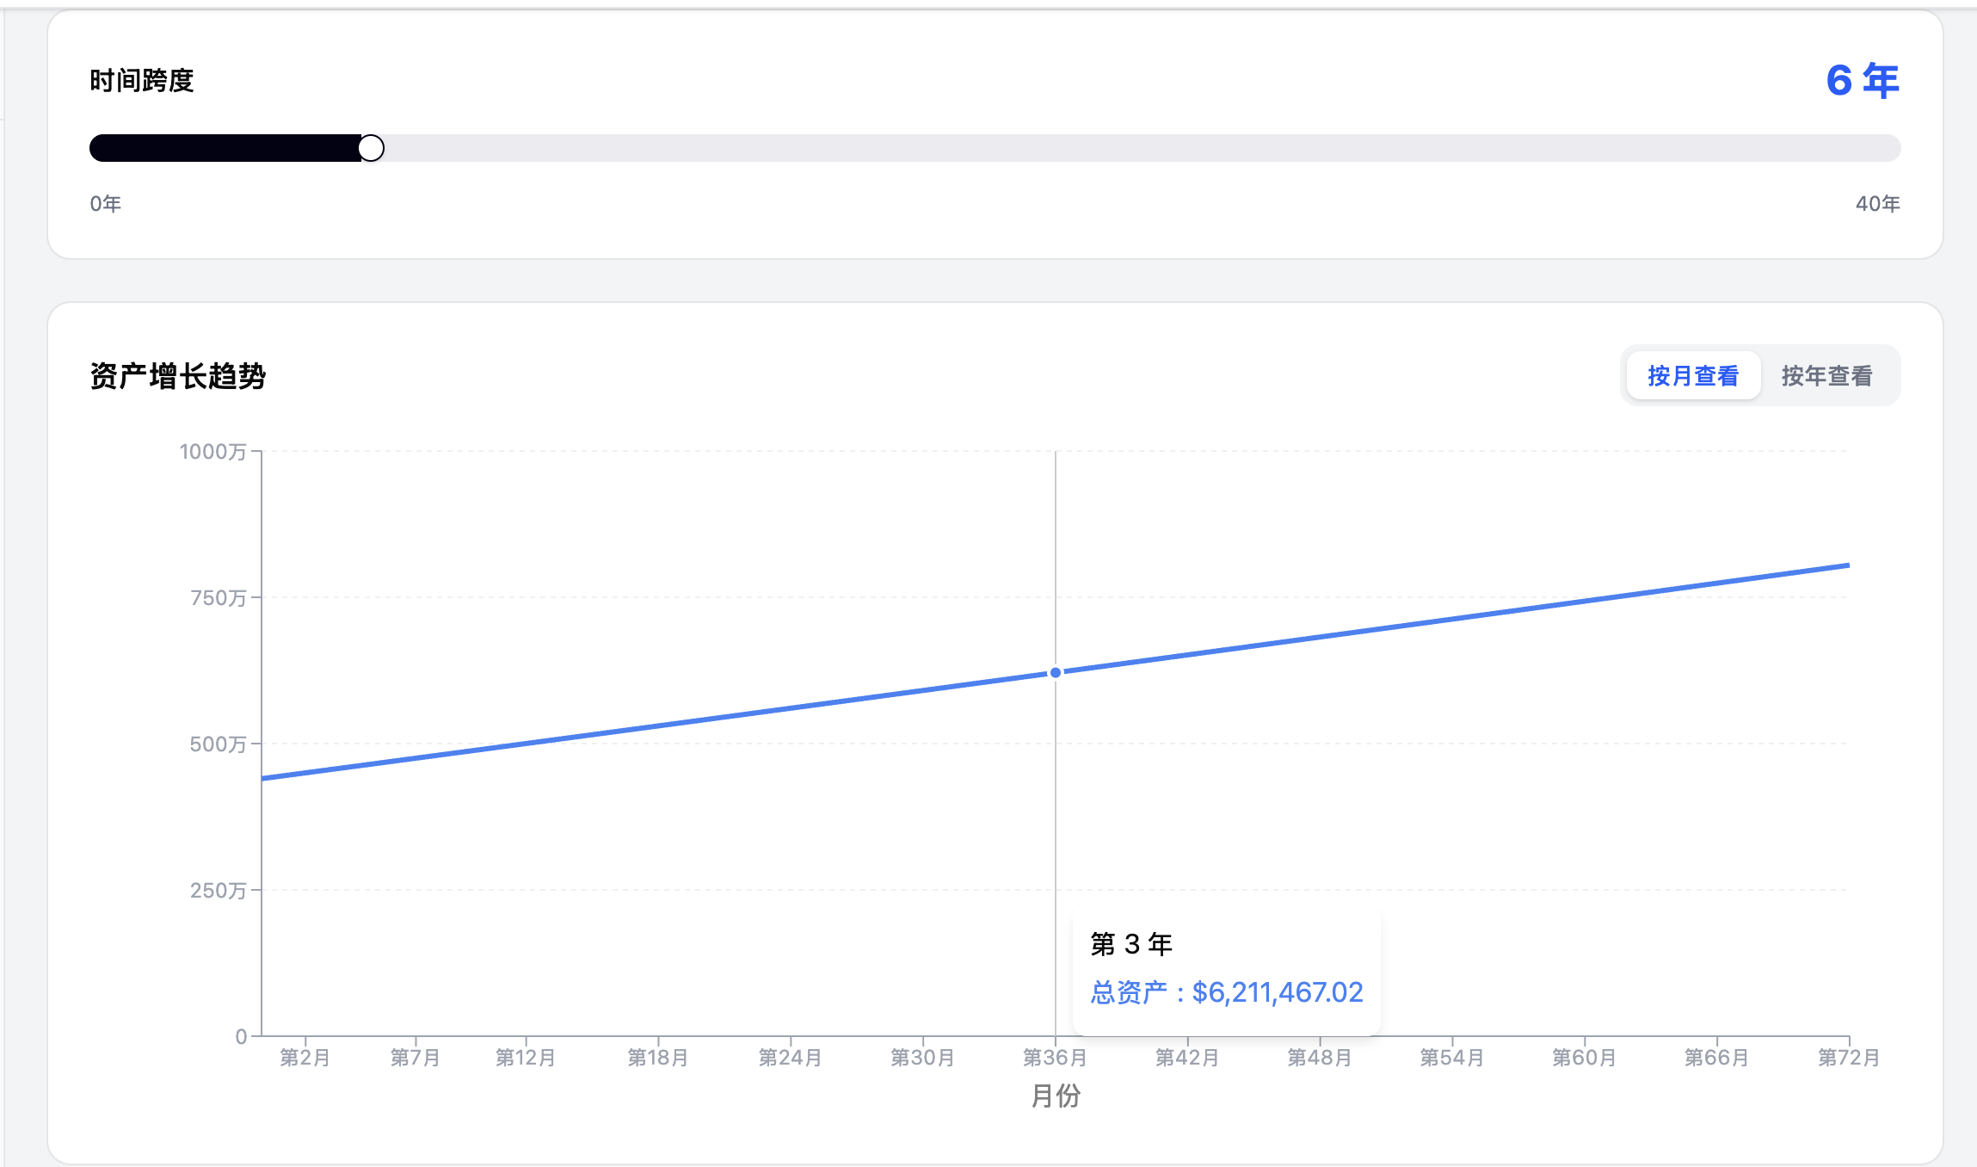Screen dimensions: 1977x1167
Task: Click the 月份 x-axis title
Action: [1055, 1096]
